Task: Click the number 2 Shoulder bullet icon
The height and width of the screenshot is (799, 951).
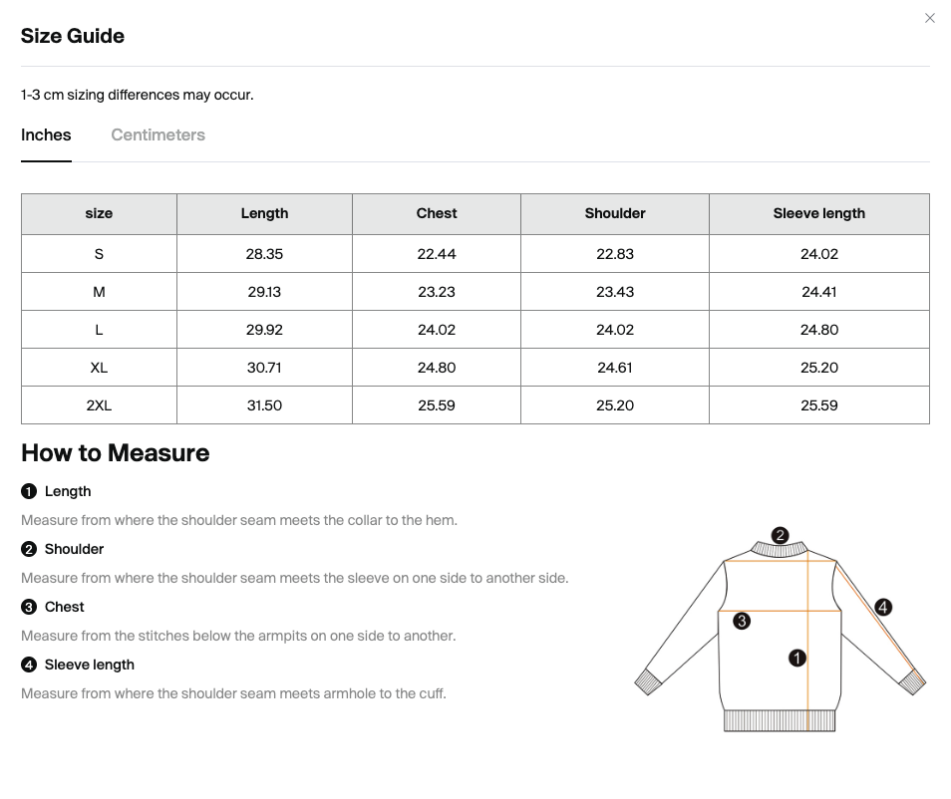Action: pyautogui.click(x=29, y=549)
